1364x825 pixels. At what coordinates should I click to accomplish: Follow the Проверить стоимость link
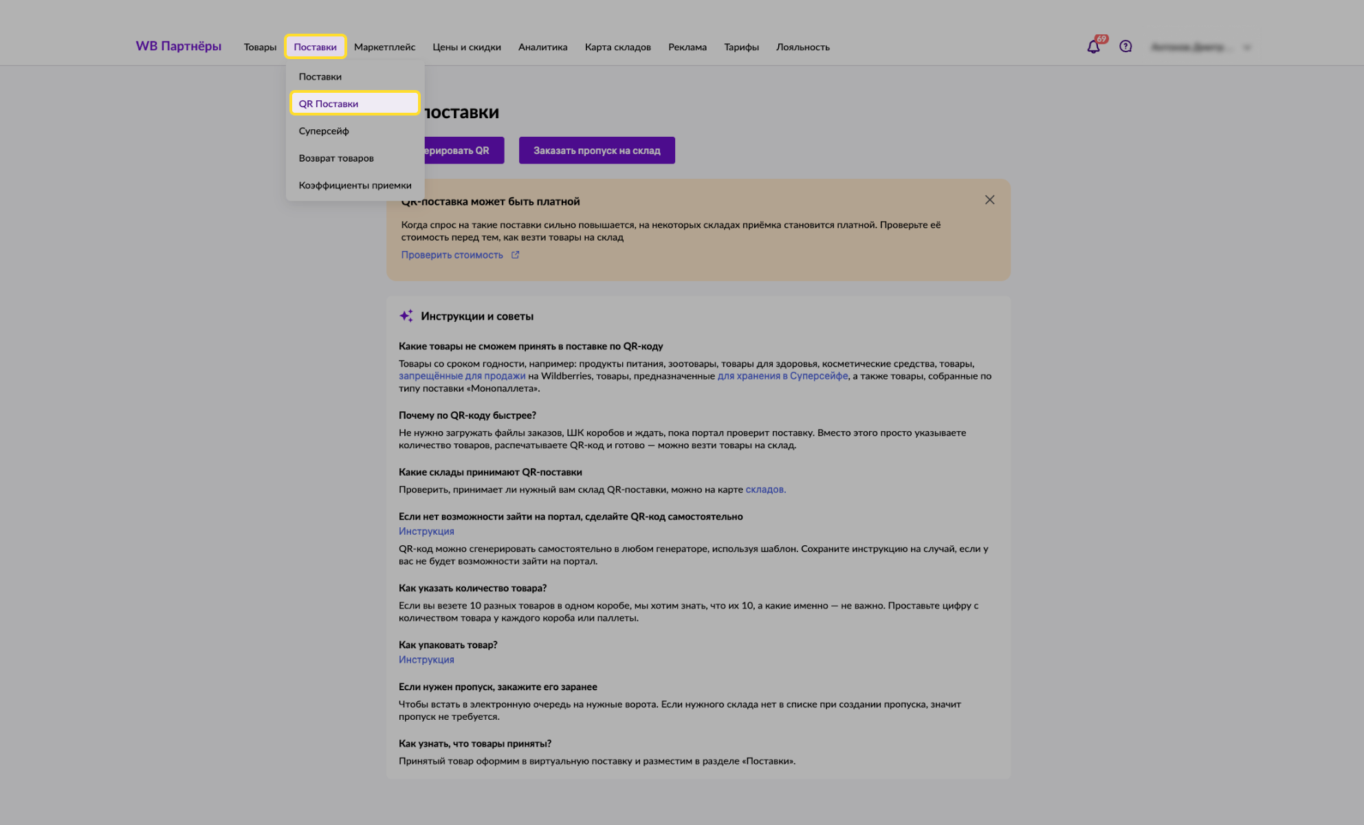point(452,255)
